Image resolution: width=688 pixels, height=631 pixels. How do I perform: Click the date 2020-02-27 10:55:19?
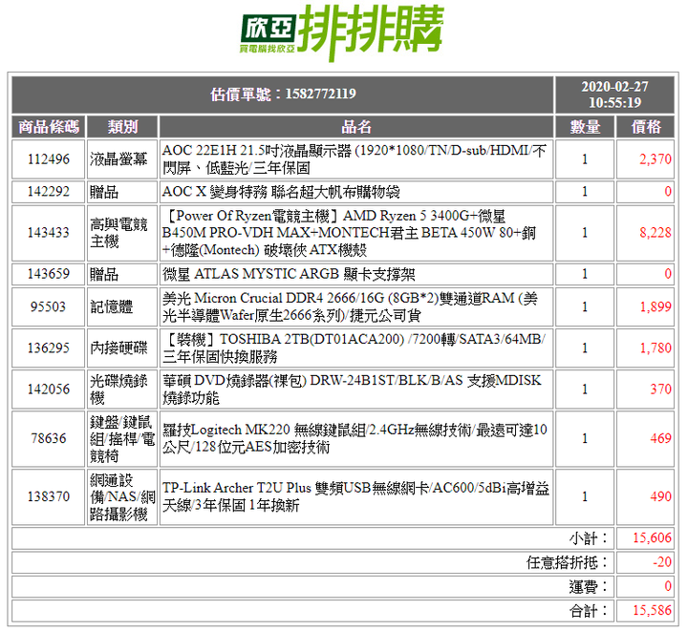(614, 95)
